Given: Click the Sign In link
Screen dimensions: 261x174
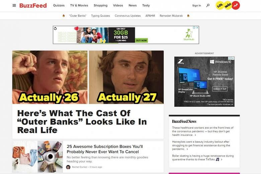Looking at the screenshot, I should (x=196, y=5).
